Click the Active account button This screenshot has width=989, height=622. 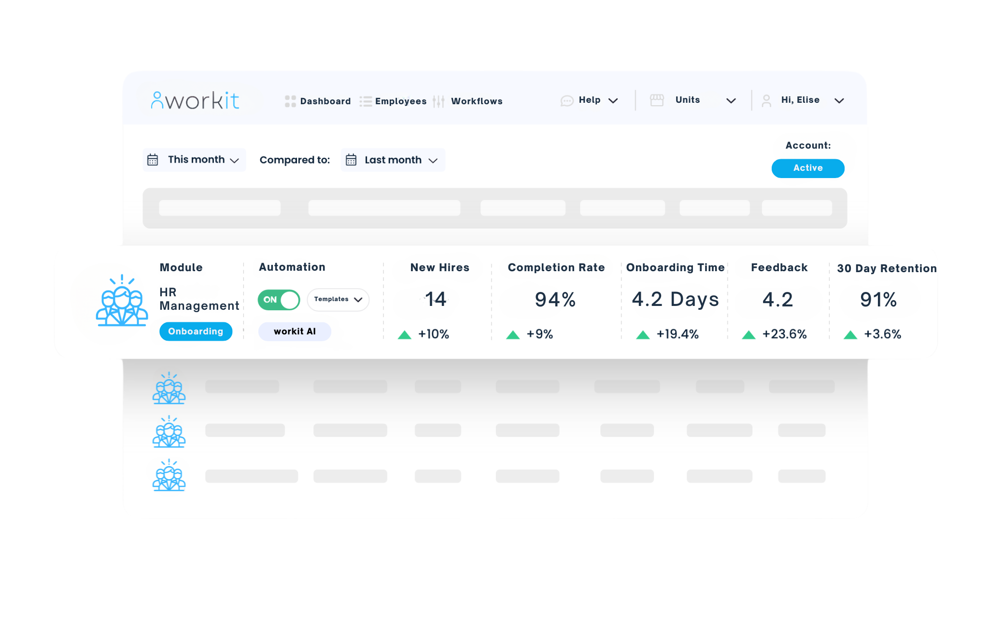click(808, 168)
